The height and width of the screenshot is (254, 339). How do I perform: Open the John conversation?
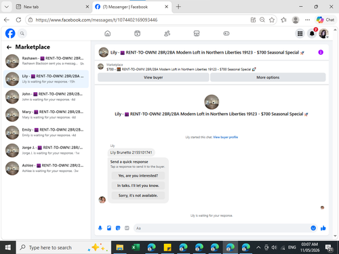[x=46, y=97]
